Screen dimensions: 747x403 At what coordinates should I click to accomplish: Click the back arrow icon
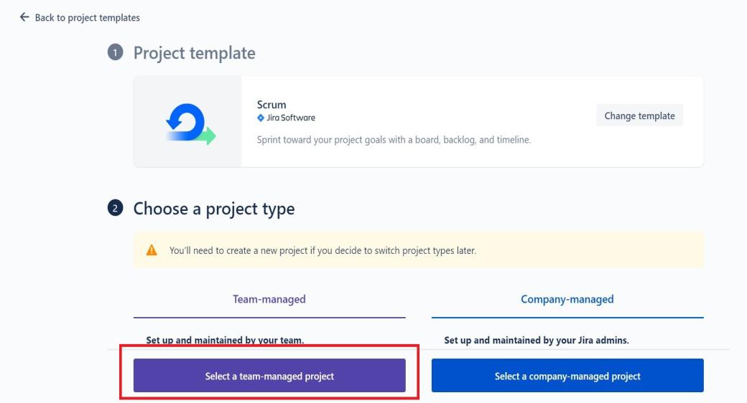tap(24, 17)
